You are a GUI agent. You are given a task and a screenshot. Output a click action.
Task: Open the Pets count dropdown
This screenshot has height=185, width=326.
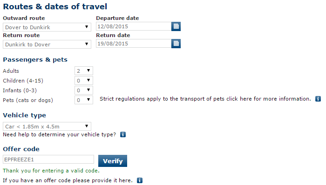84,100
